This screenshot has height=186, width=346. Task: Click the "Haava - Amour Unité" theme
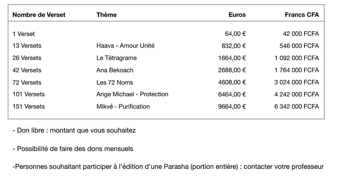125,46
